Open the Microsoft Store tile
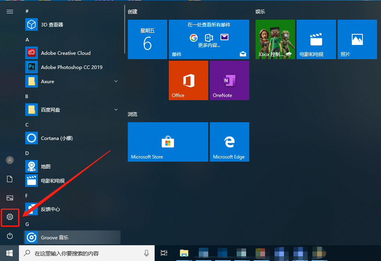This screenshot has height=261, width=381. (x=168, y=142)
